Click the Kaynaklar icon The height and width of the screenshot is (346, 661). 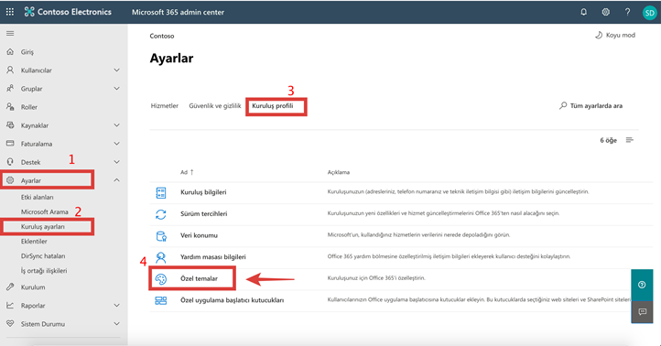tap(10, 125)
